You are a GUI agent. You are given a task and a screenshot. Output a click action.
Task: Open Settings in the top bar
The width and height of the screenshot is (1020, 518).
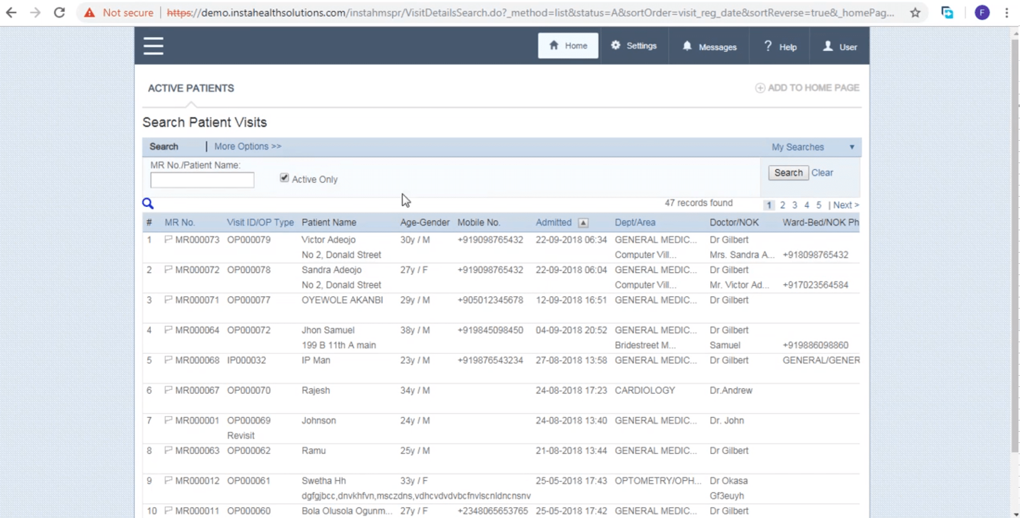click(x=634, y=46)
